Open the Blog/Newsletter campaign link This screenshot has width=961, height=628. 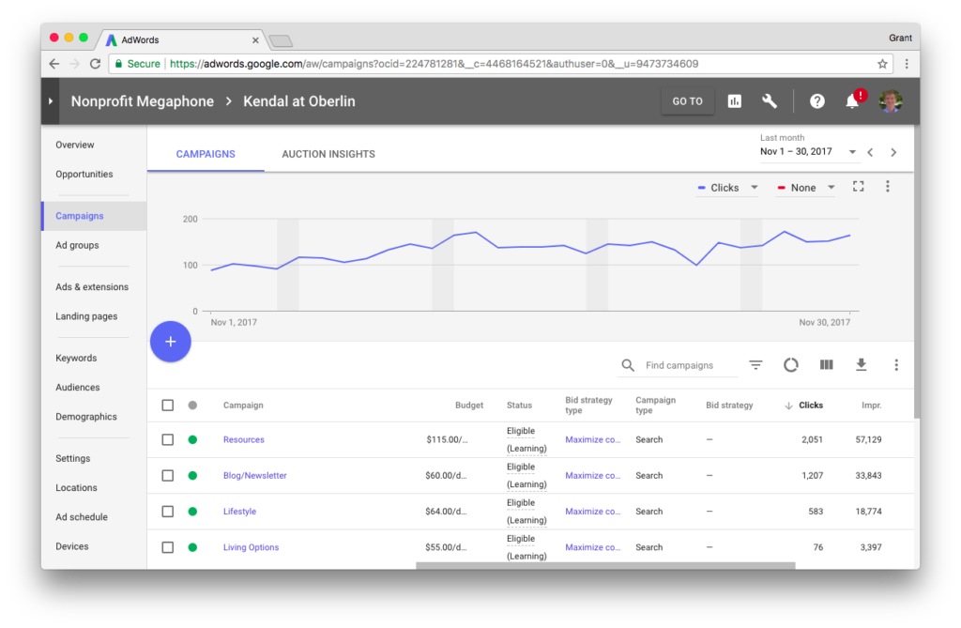[255, 475]
